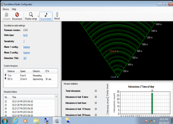Select history row 23 at 03:21:26 PM
This screenshot has height=124, width=173.
(29, 105)
